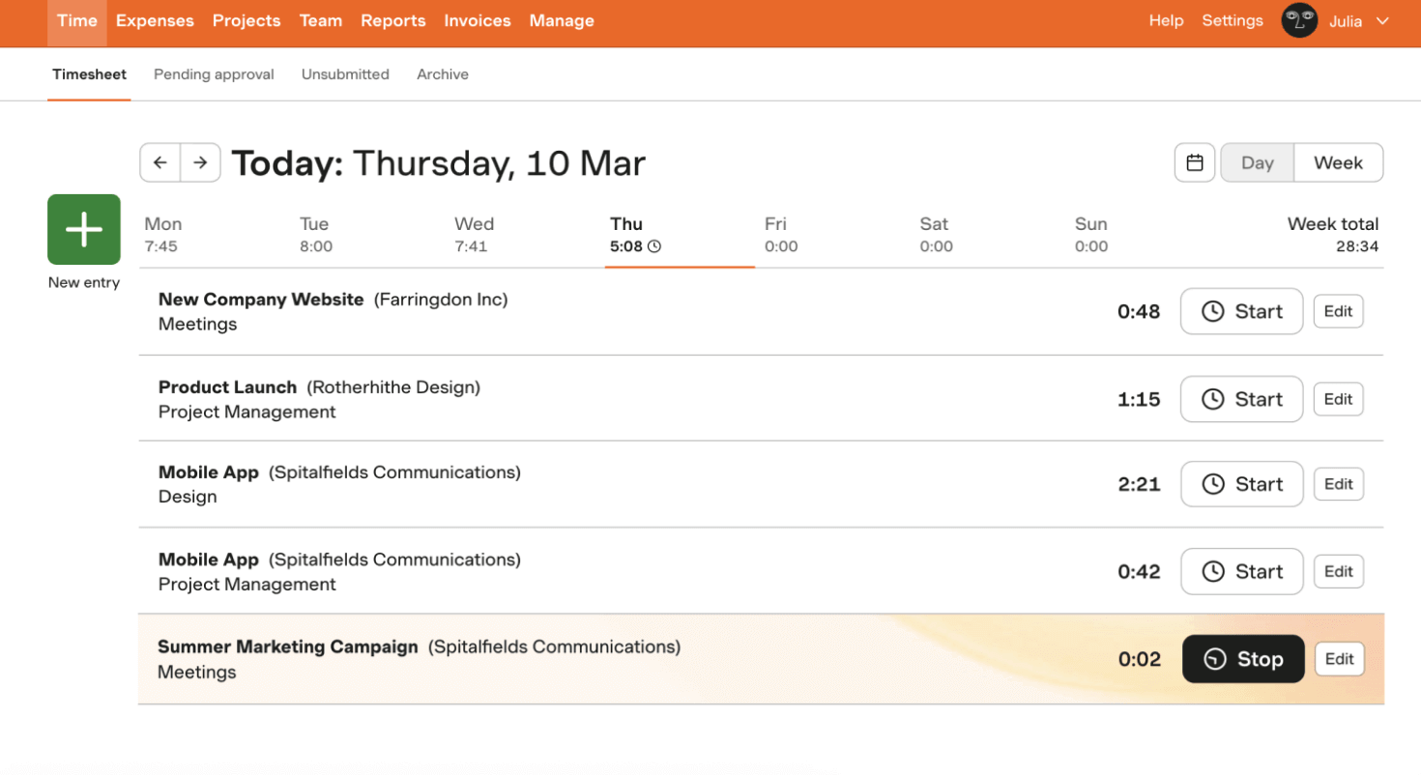Open the calendar date picker icon

point(1195,162)
